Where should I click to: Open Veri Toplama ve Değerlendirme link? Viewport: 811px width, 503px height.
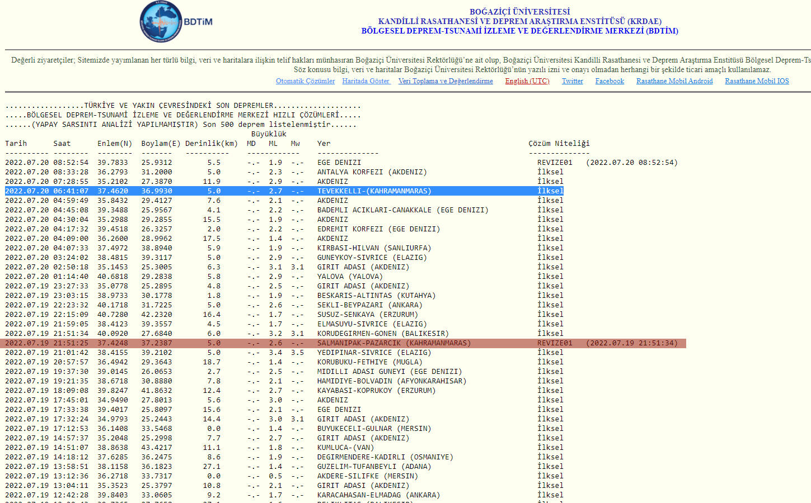[446, 81]
